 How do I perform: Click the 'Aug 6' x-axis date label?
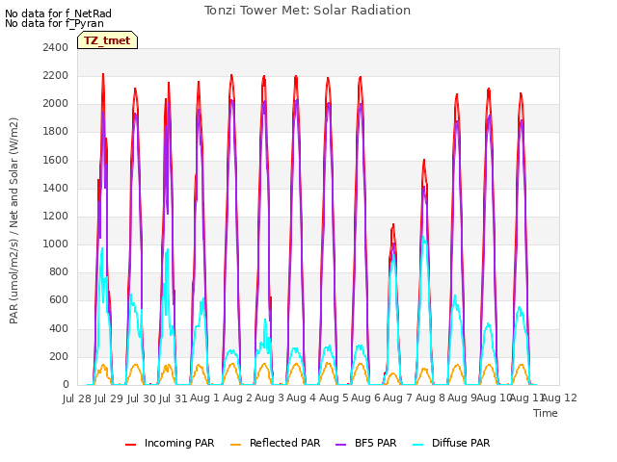point(365,398)
